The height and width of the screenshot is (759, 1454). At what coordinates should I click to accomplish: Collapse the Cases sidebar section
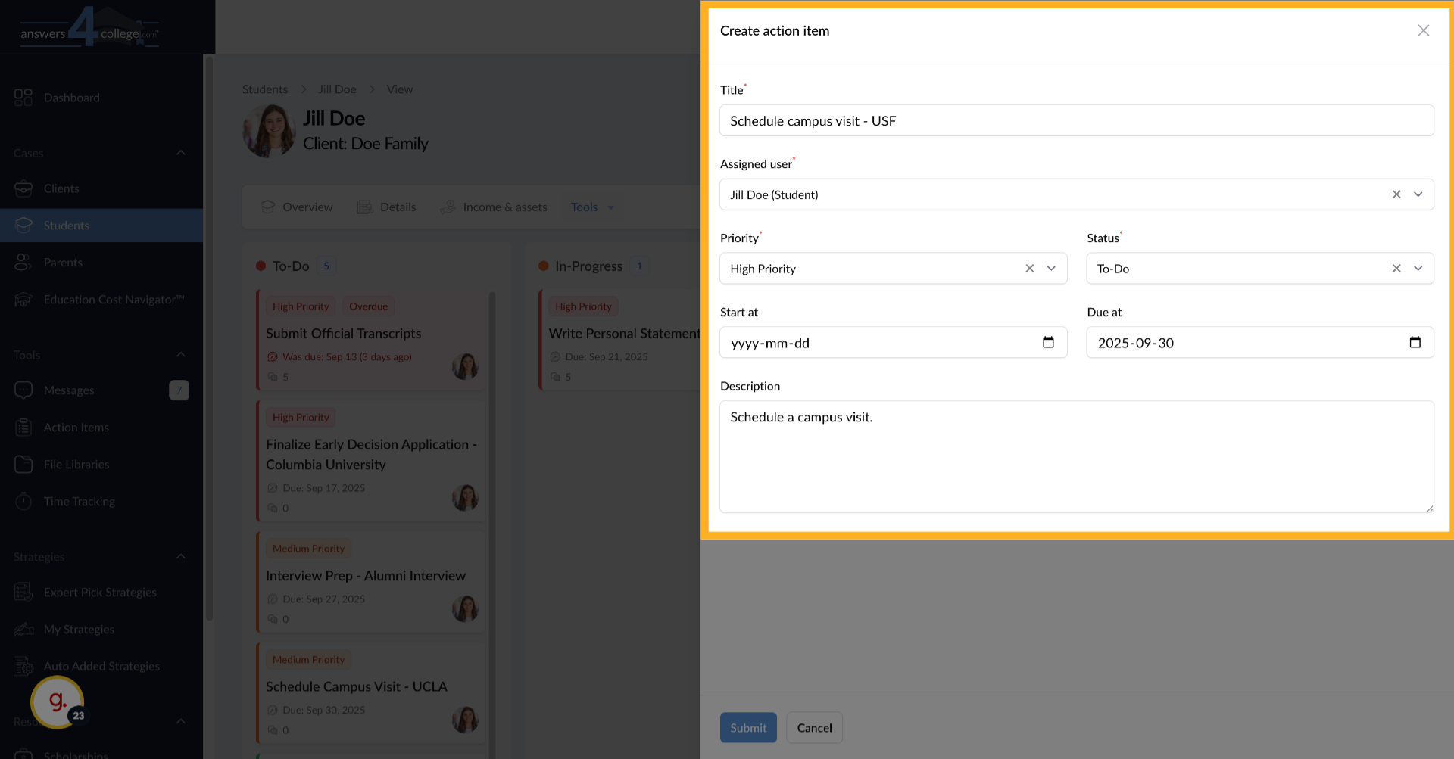tap(181, 153)
